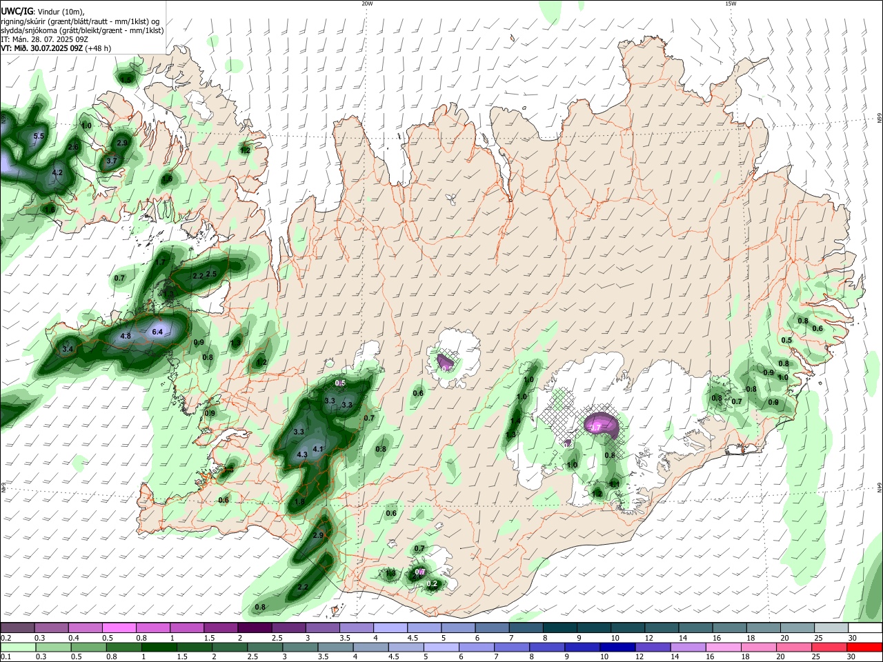
Task: Pick the pale green 0.1–0.3 rain legend swatch
Action: tap(17, 647)
